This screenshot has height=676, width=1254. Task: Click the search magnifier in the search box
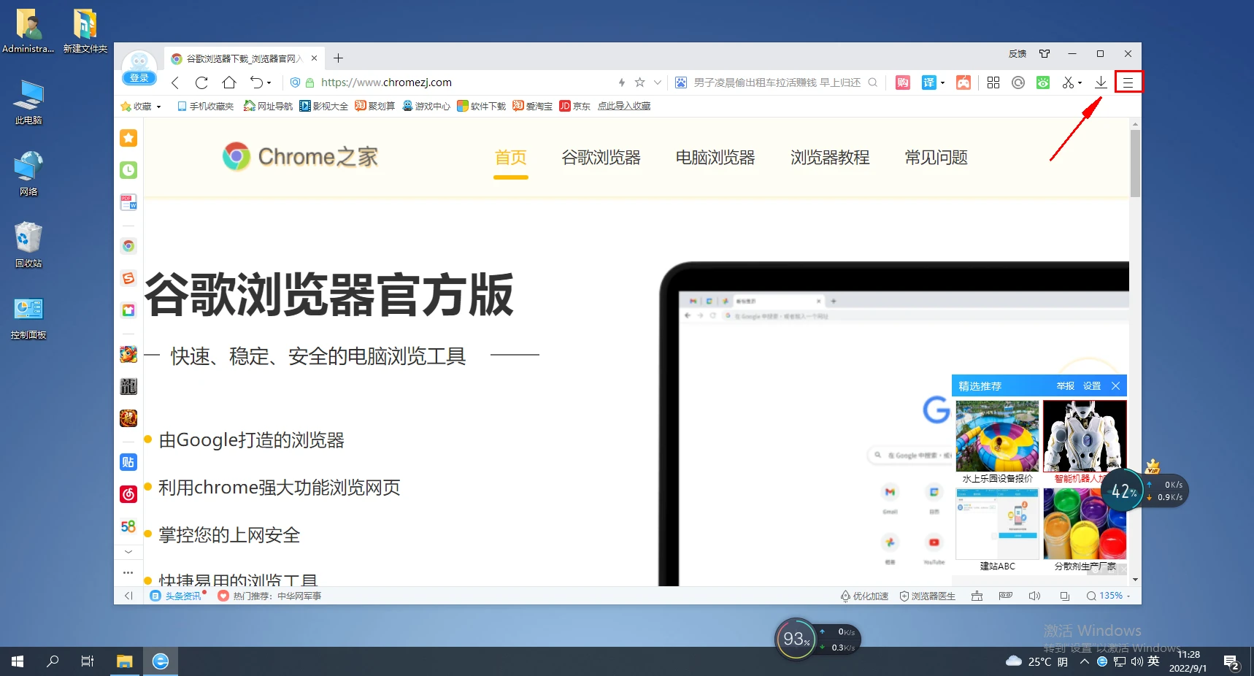point(872,82)
